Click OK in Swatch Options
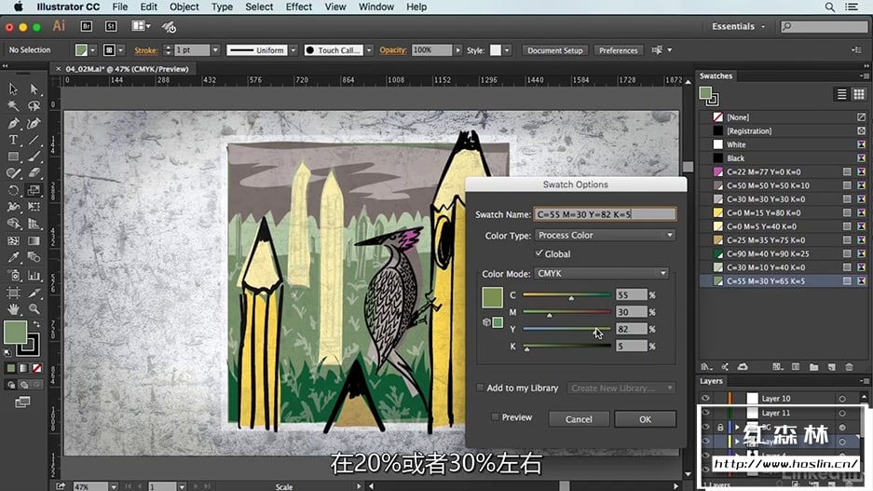 646,419
